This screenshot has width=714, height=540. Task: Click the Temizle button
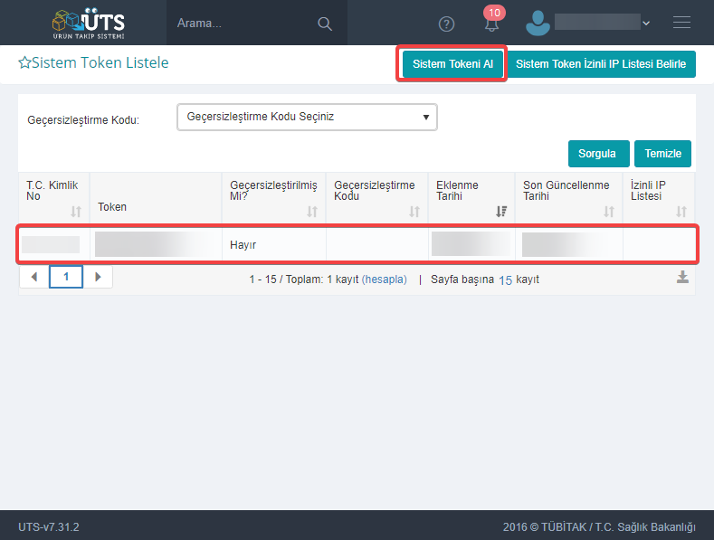[x=662, y=154]
